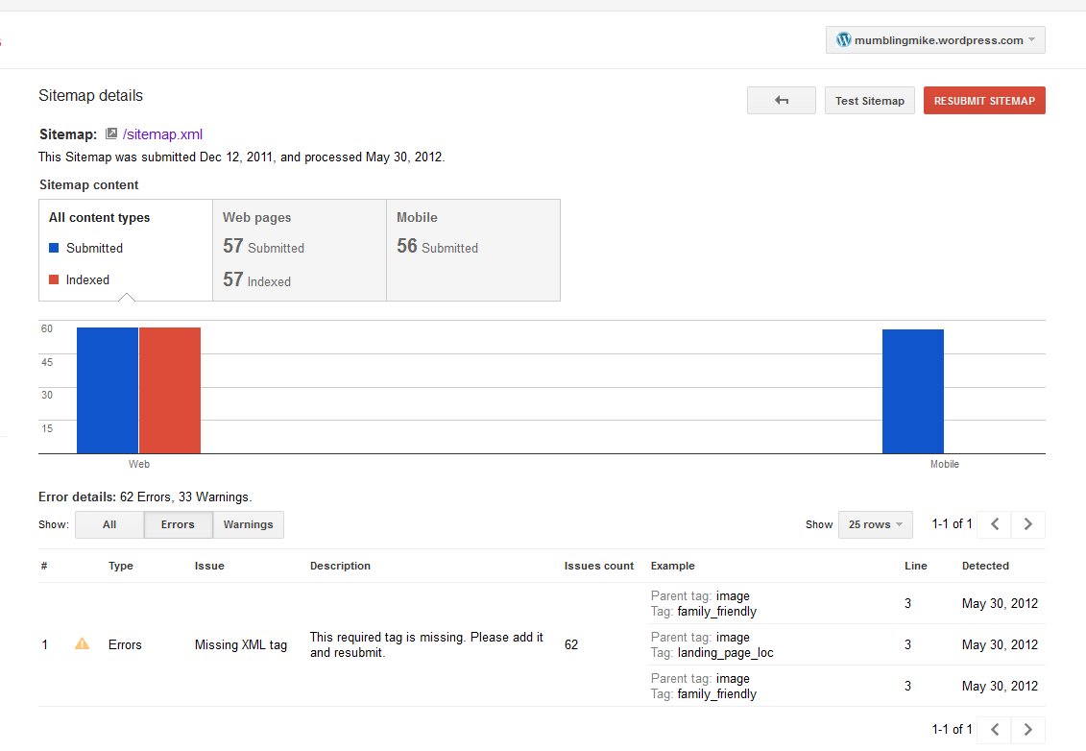
Task: Click the Test Sitemap button
Action: coord(869,101)
